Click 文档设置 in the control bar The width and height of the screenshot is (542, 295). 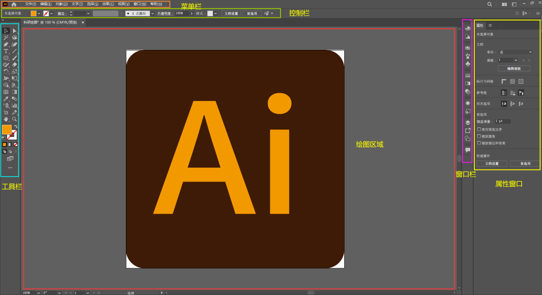pos(231,14)
